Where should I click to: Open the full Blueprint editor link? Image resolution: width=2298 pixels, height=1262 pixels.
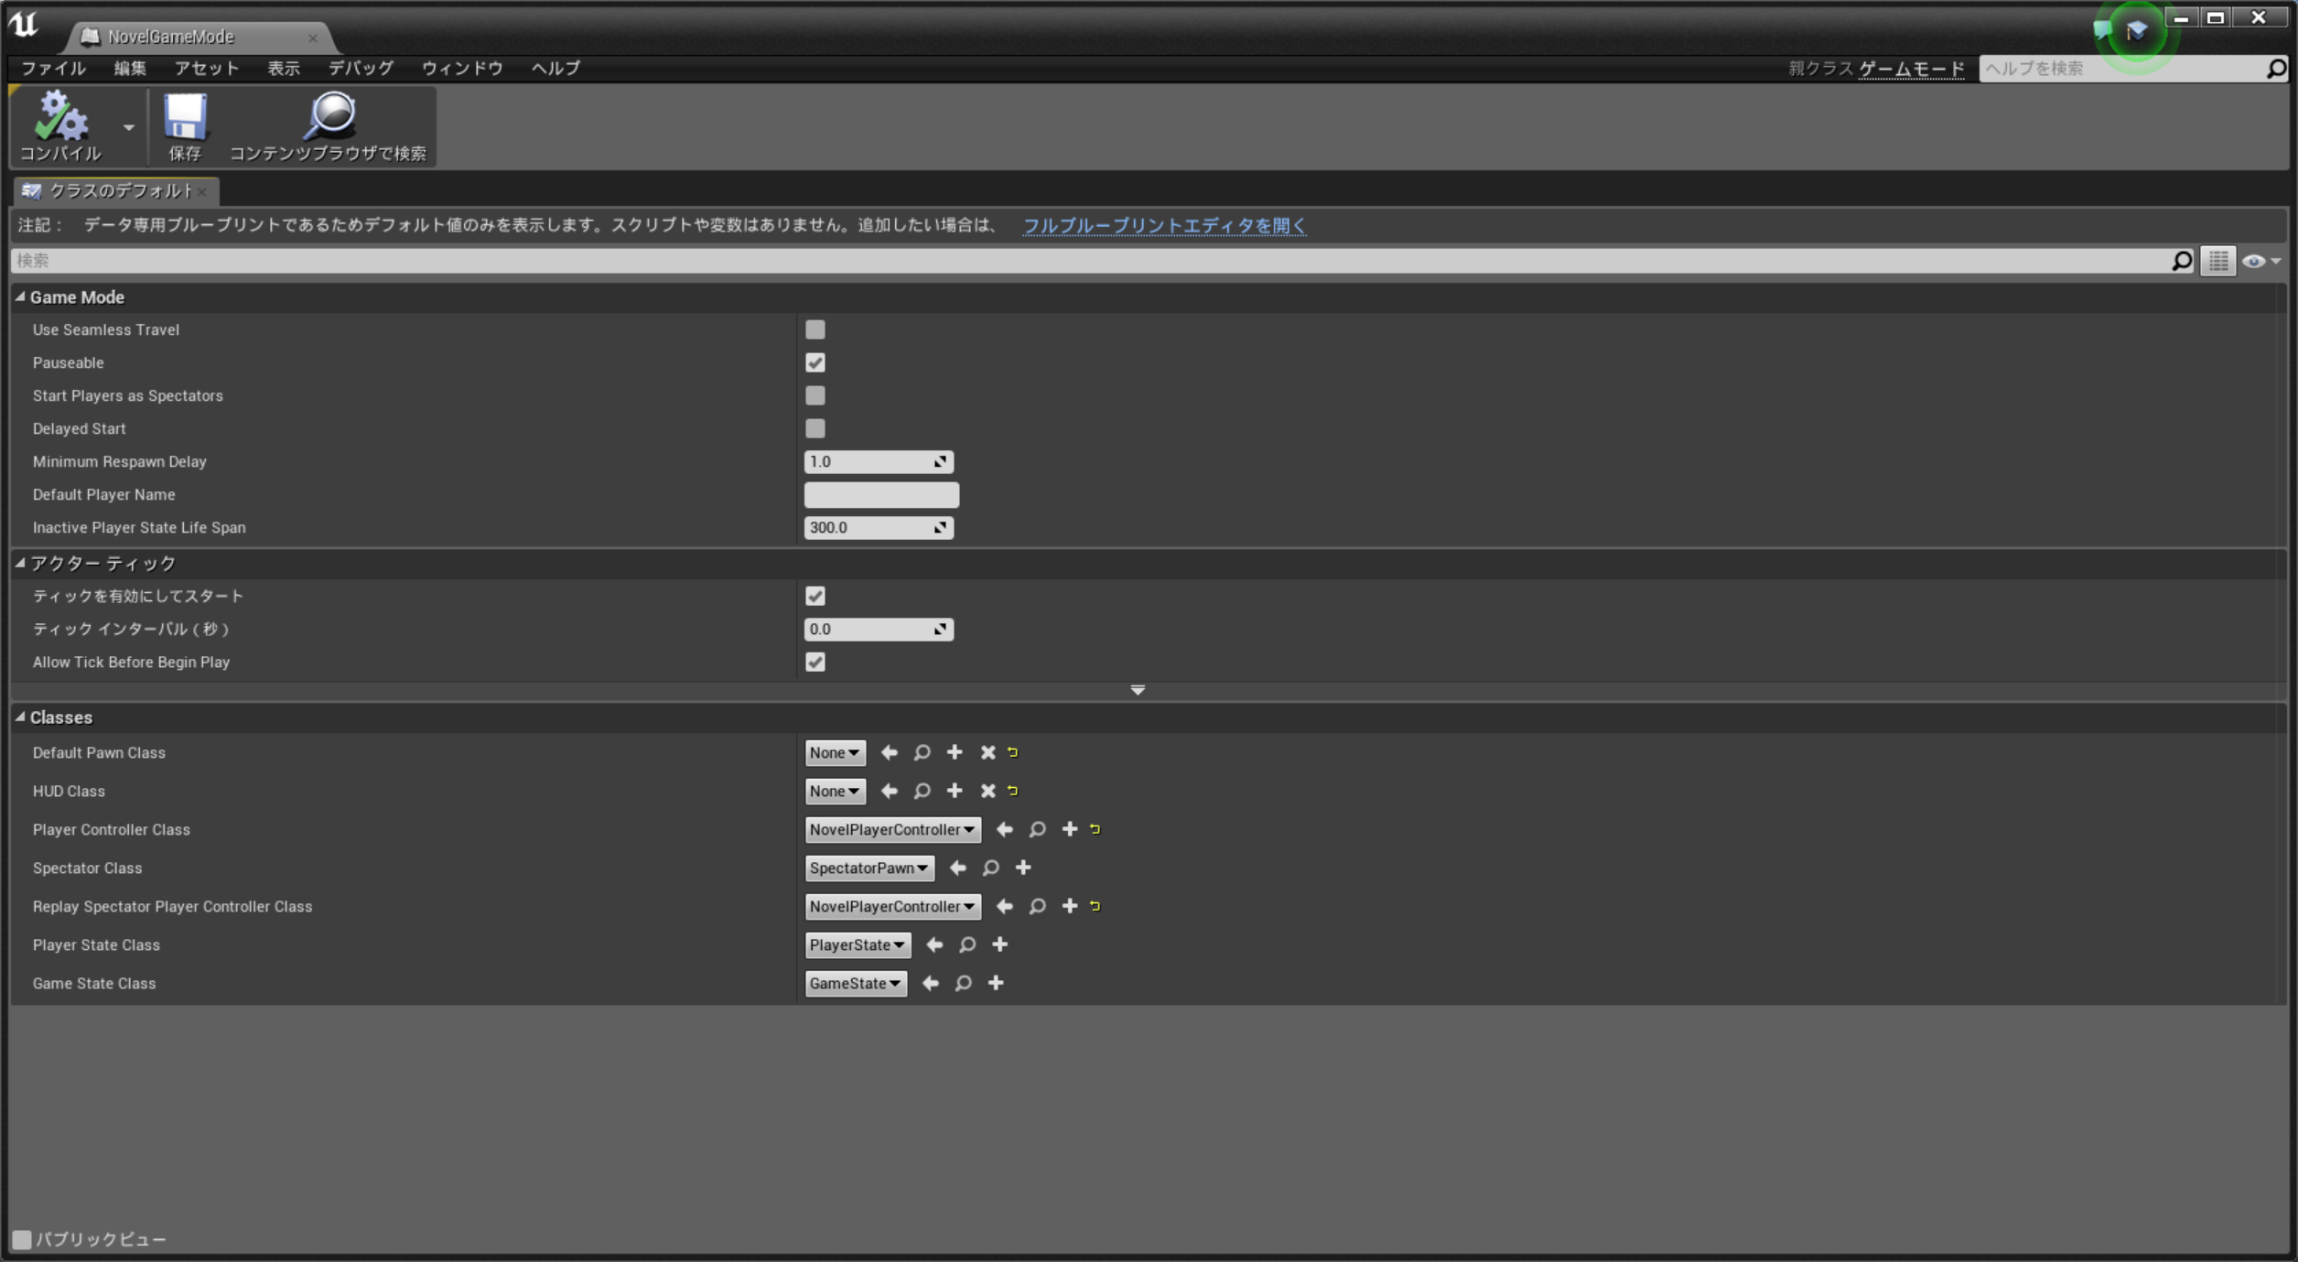(1163, 225)
